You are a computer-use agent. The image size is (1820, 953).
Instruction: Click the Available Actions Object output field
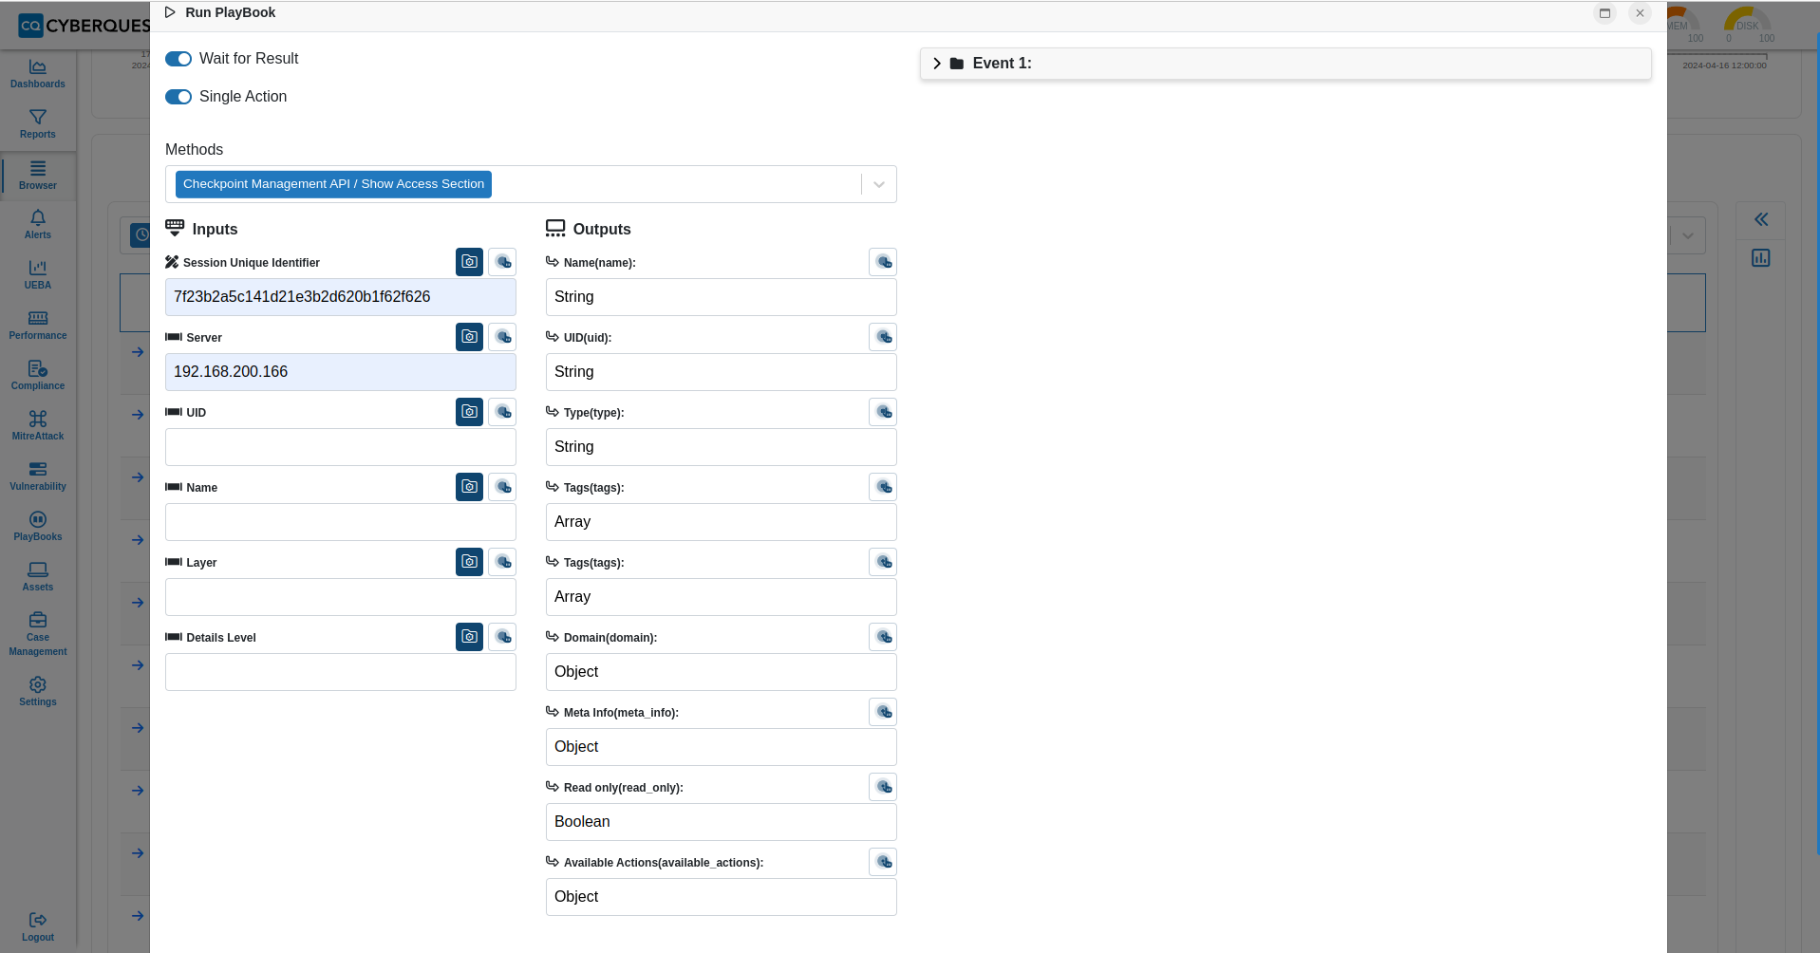[722, 897]
